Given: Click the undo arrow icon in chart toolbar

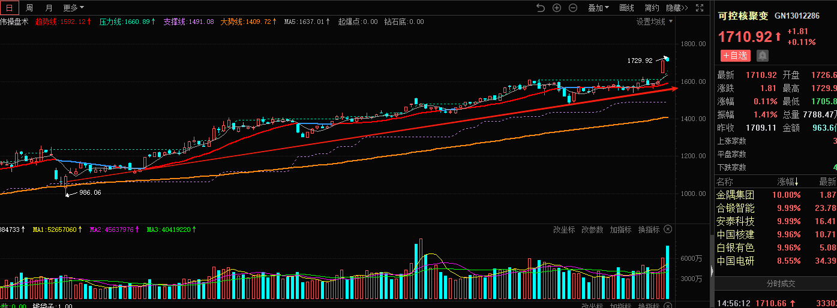Looking at the screenshot, I should point(541,8).
